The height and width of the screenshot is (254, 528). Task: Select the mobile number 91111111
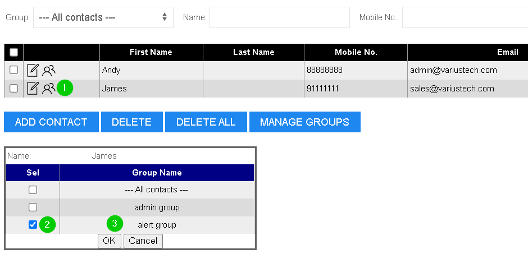(x=322, y=89)
